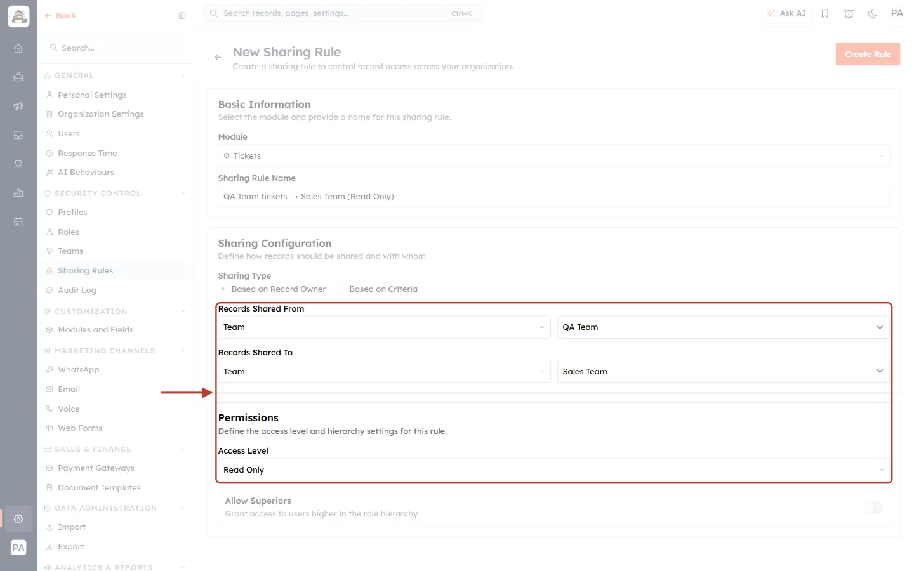The image size is (914, 571).
Task: Open the alarm clock icon in the top bar
Action: 849,13
